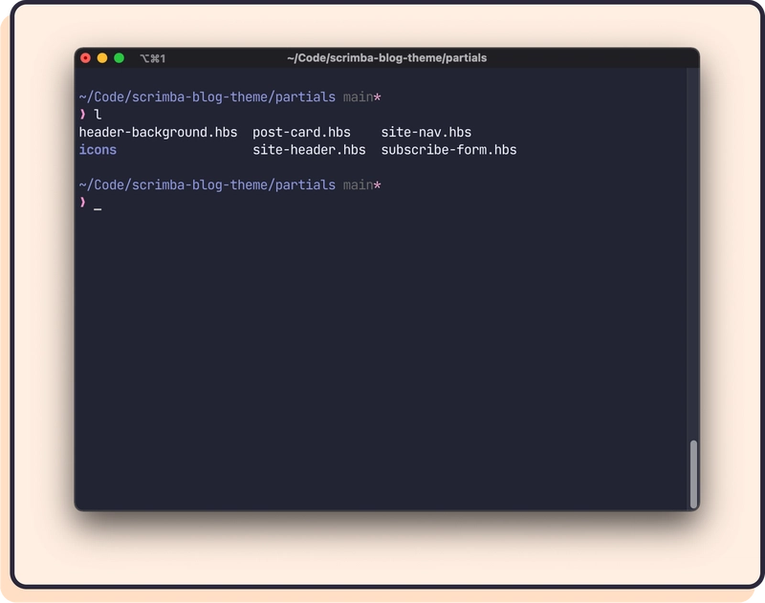This screenshot has height=603, width=765.
Task: Click the window title path in title bar
Action: pos(386,58)
